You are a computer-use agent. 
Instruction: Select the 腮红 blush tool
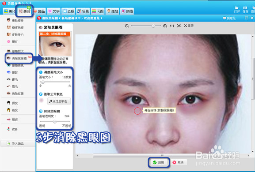[x=13, y=42]
